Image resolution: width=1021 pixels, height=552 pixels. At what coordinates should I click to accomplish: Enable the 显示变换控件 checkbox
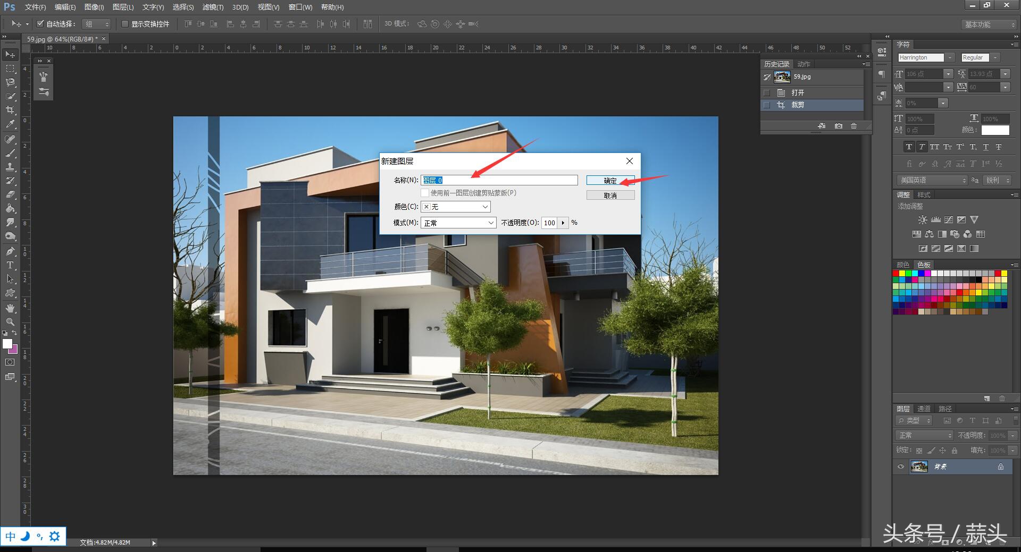(125, 24)
